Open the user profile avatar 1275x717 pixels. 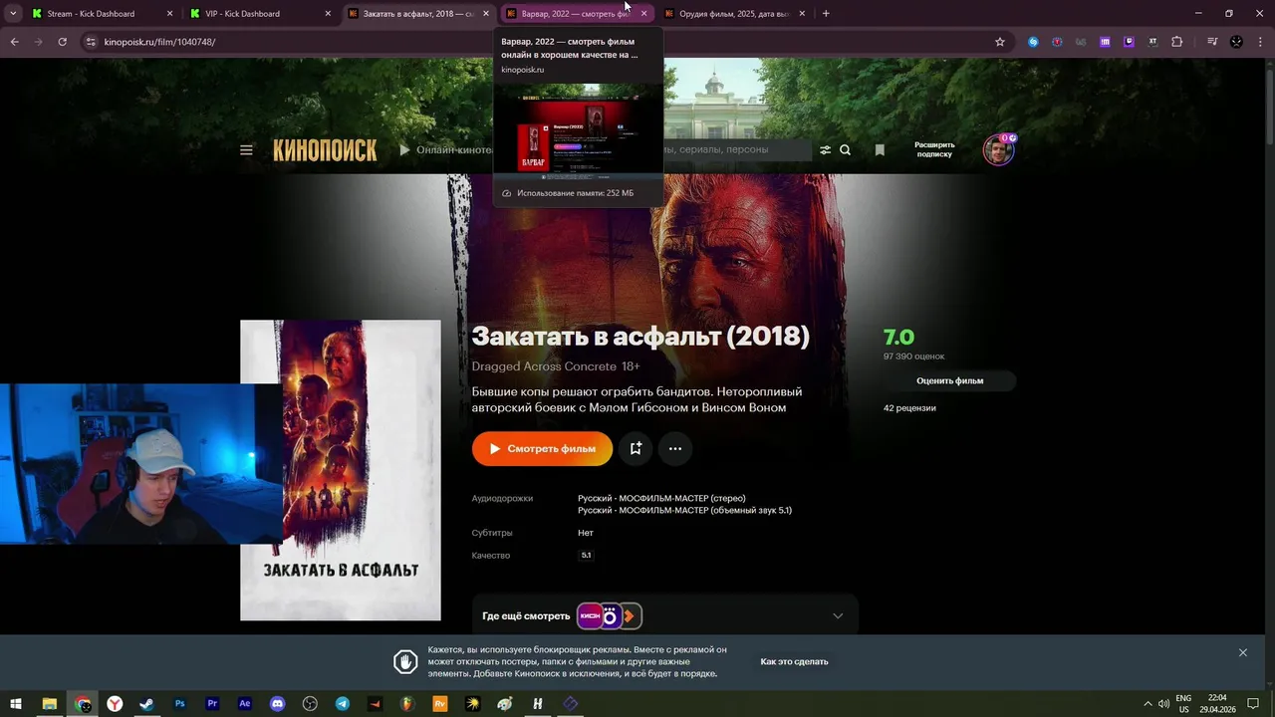point(998,150)
